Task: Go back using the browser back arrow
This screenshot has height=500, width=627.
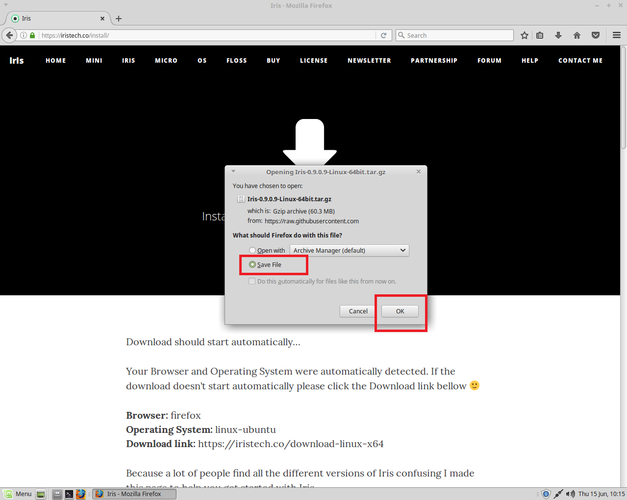Action: [9, 35]
